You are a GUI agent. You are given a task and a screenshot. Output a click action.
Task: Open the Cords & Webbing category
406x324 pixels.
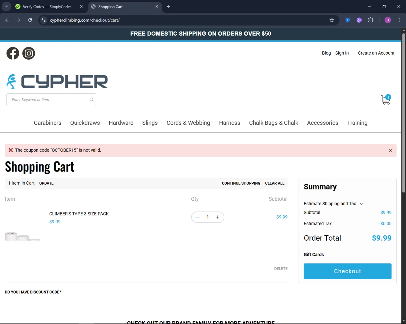tap(188, 123)
